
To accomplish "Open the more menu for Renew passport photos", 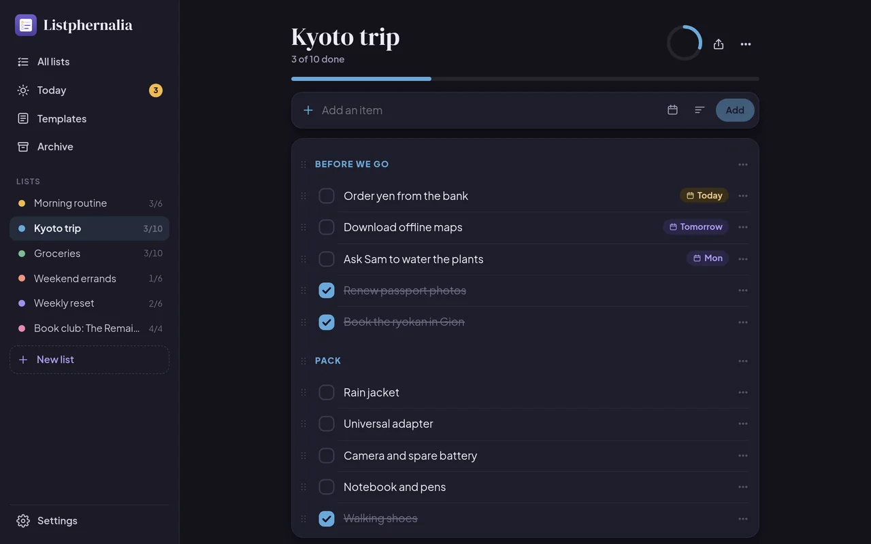I will pyautogui.click(x=743, y=290).
